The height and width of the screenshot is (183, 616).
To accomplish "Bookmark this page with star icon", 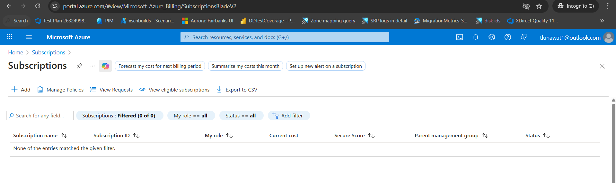I will [539, 6].
